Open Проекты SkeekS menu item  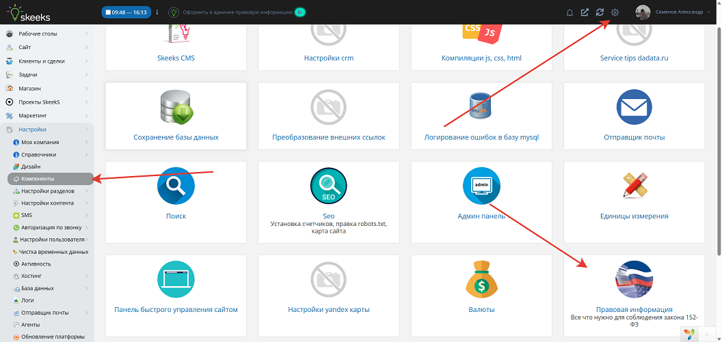[x=47, y=102]
